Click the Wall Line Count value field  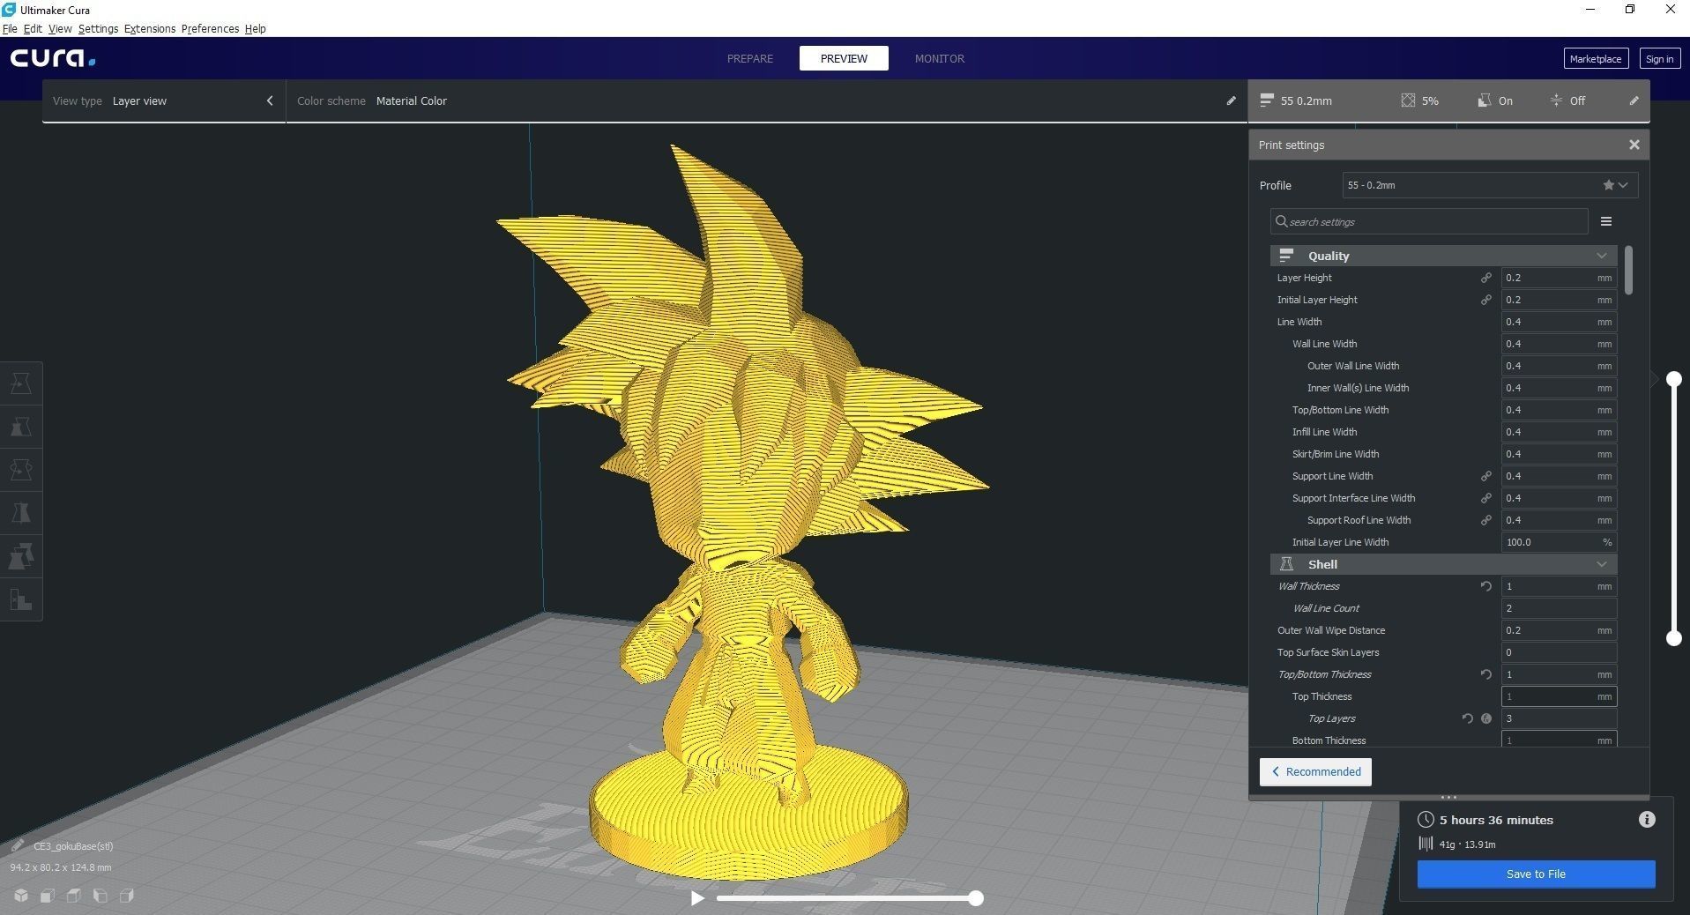1559,608
